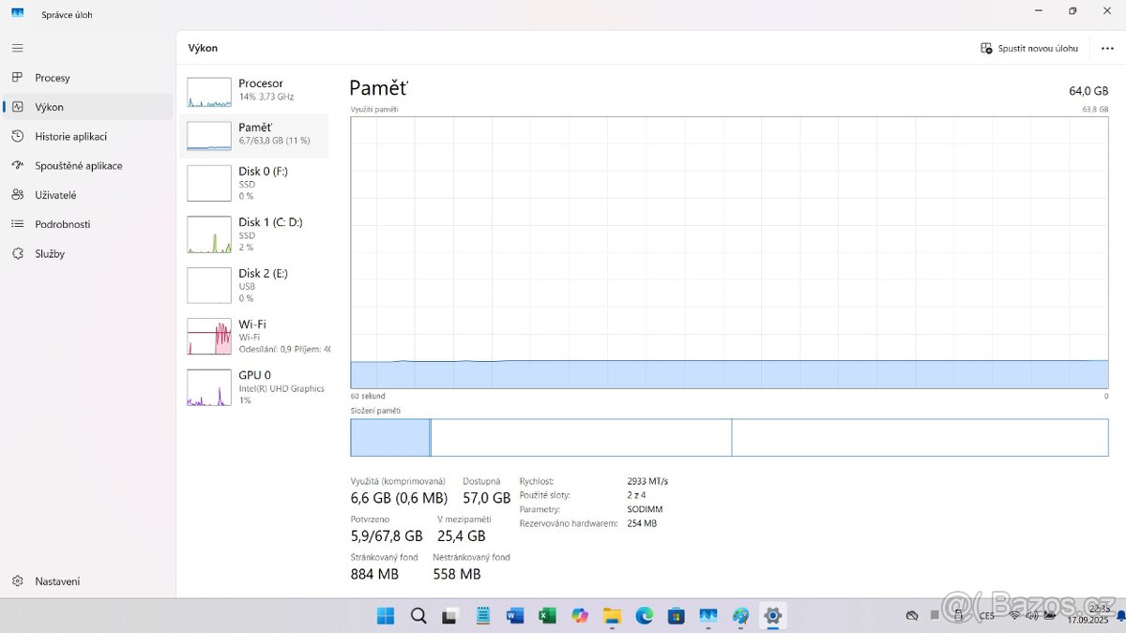Open the Windows Start menu

[x=385, y=616]
